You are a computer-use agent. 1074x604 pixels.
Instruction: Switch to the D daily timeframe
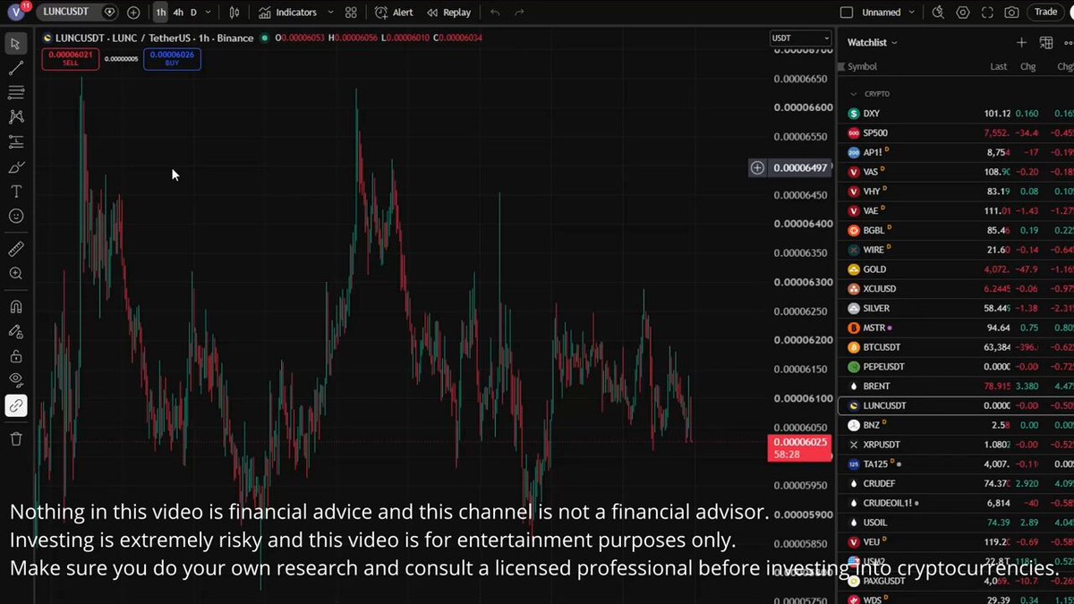[193, 13]
